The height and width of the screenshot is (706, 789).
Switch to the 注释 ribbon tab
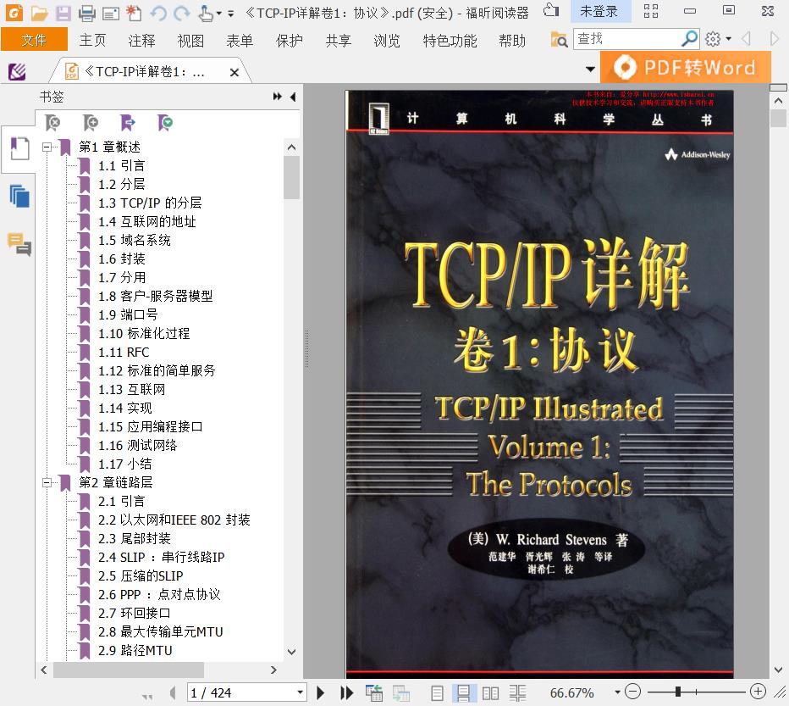pos(141,41)
